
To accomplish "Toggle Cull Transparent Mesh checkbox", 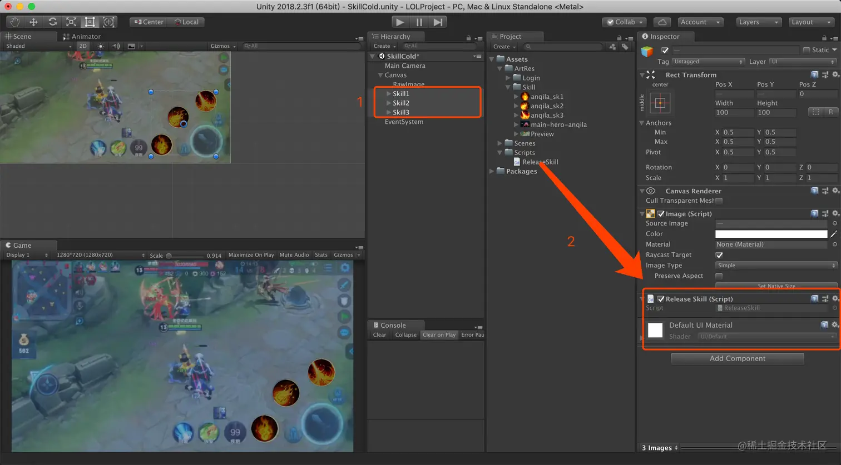I will [719, 201].
